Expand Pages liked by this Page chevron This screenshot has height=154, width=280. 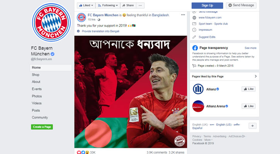256,76
